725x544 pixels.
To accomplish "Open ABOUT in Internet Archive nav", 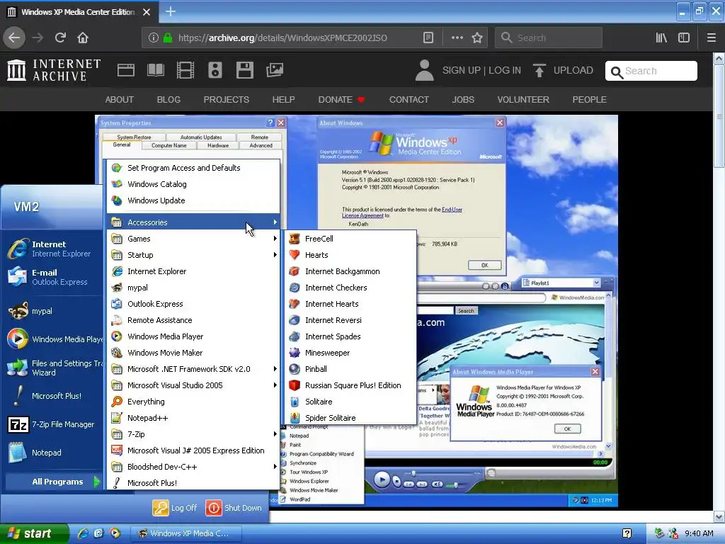I will click(119, 99).
